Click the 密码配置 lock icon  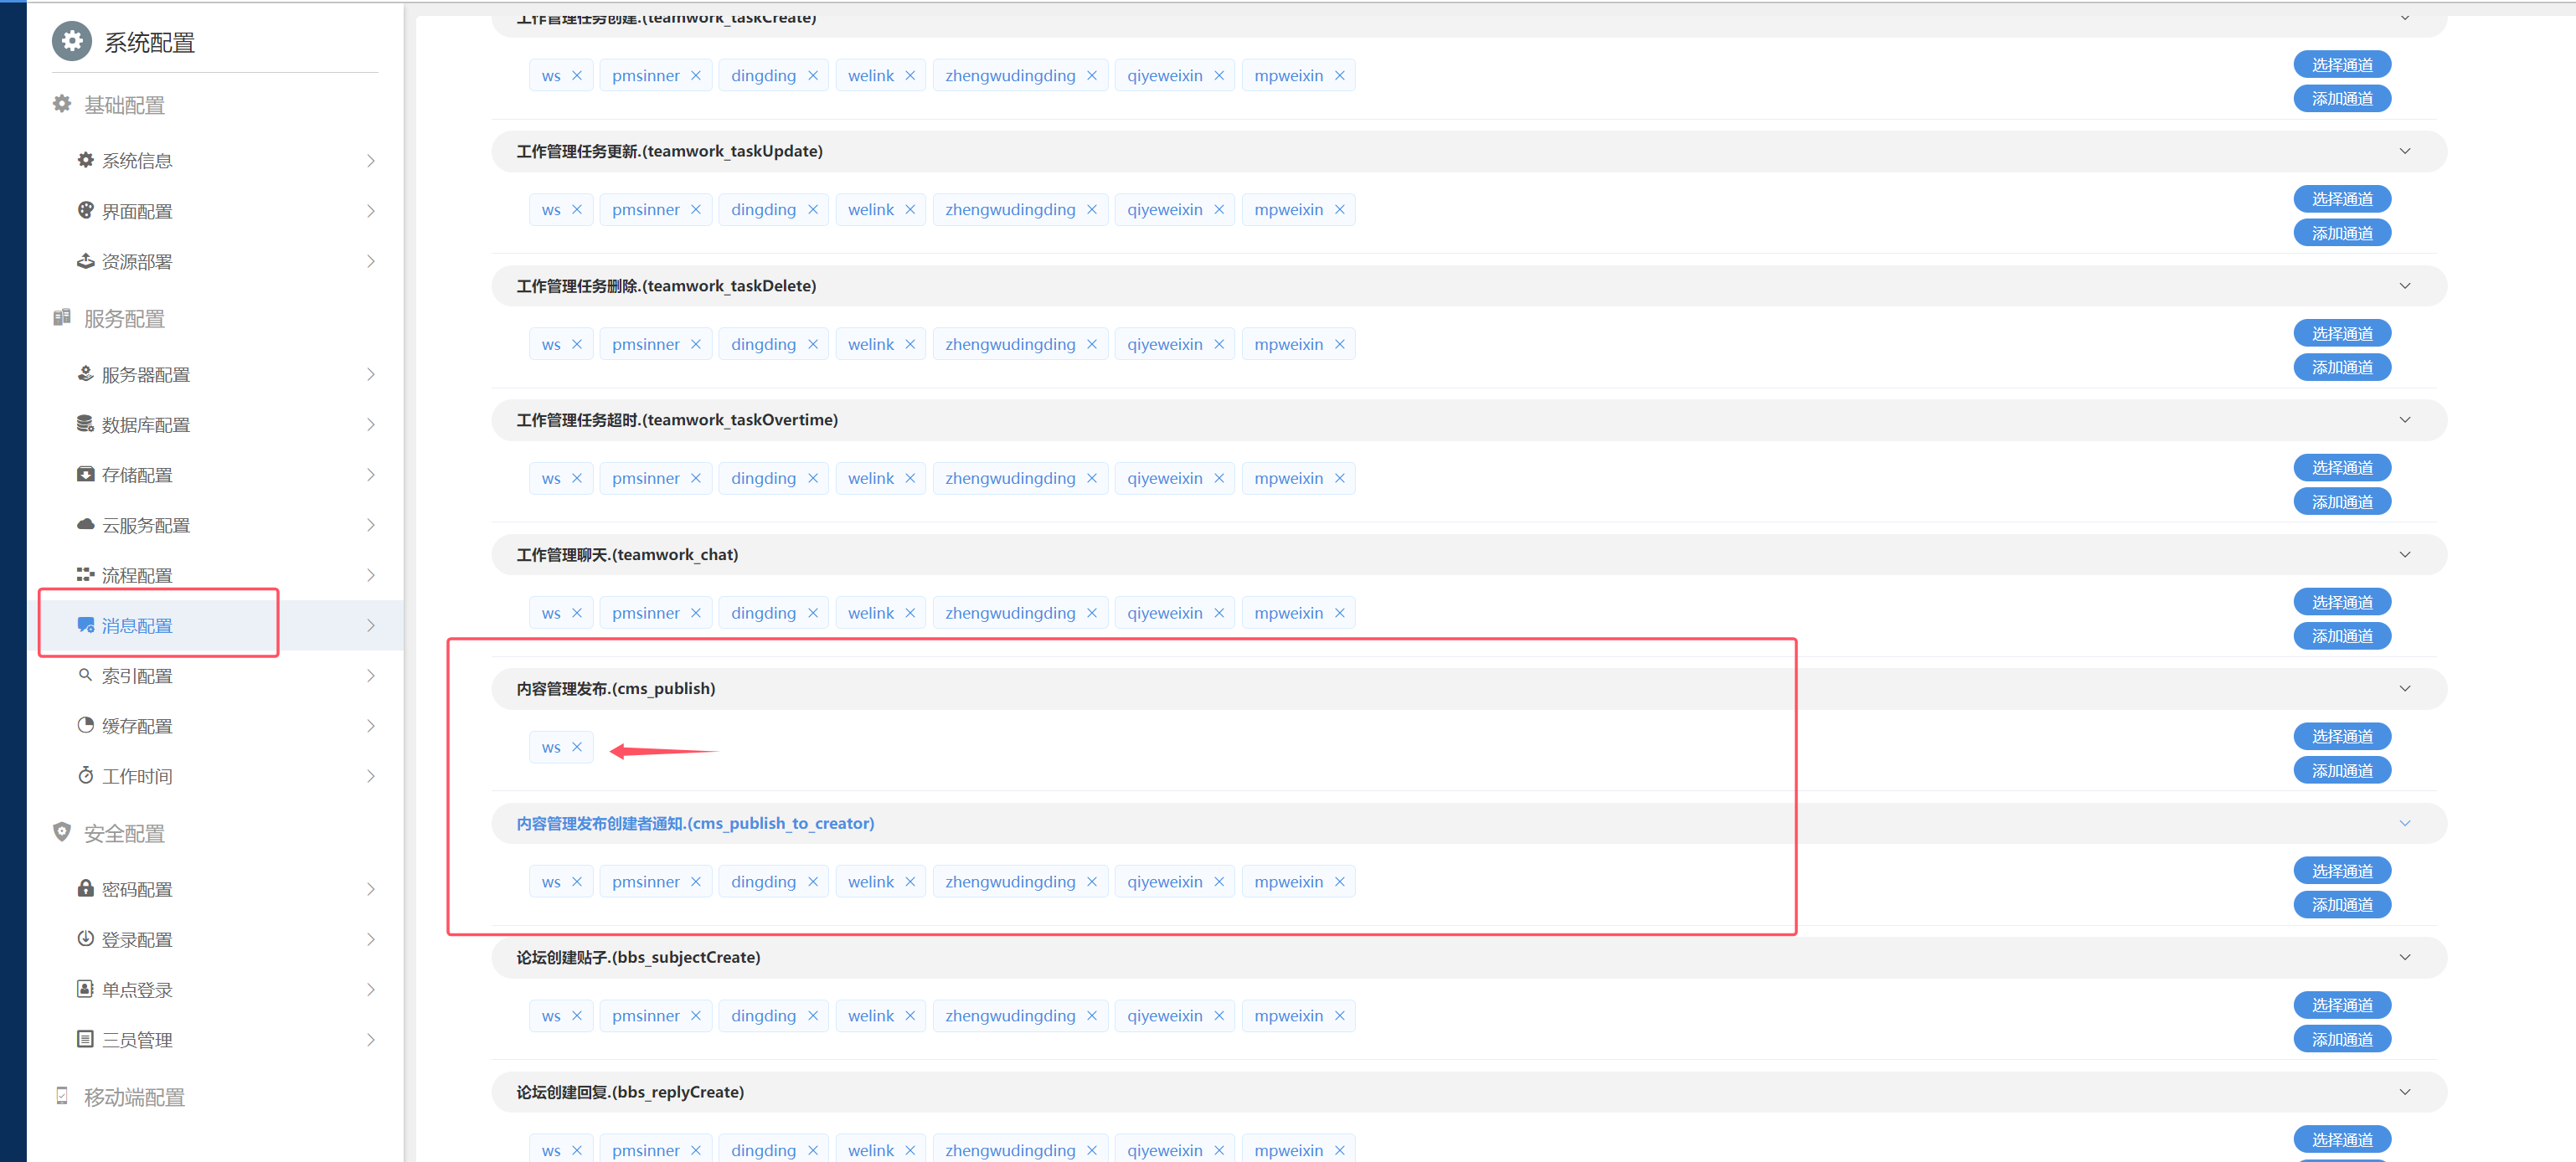pyautogui.click(x=85, y=888)
